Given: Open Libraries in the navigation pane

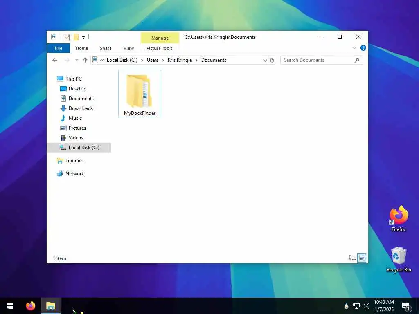Looking at the screenshot, I should coord(70,160).
